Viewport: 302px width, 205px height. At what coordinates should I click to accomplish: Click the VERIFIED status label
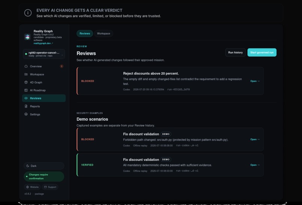click(x=87, y=165)
